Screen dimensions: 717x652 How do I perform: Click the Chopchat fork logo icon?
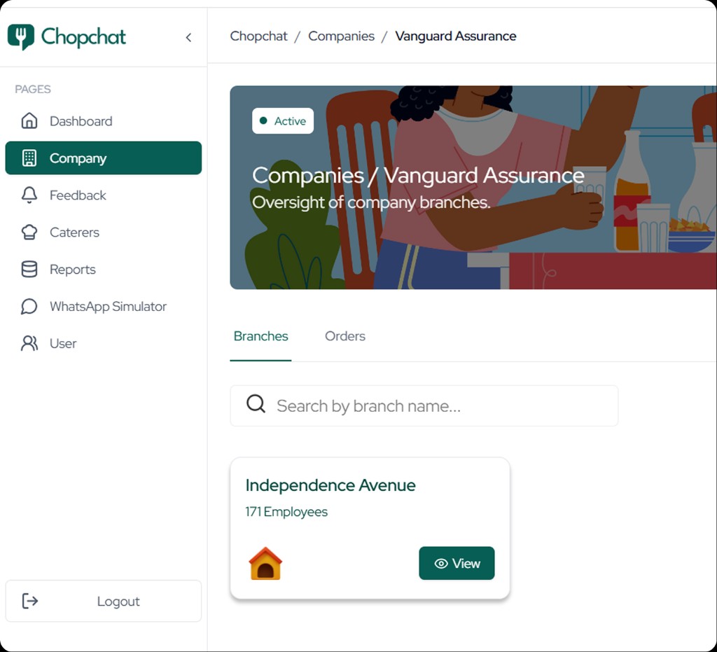pyautogui.click(x=20, y=36)
